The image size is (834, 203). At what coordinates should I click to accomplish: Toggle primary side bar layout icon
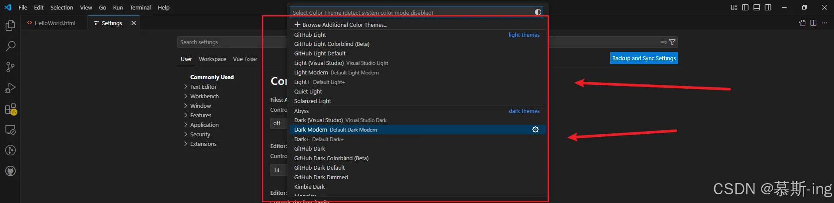(x=745, y=7)
